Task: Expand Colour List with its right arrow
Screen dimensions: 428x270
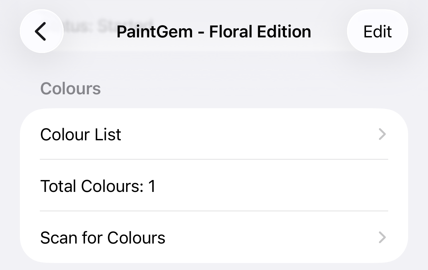Action: pos(382,134)
